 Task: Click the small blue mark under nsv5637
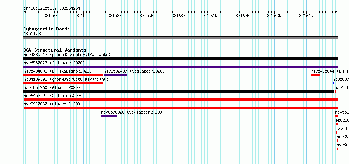[333, 83]
